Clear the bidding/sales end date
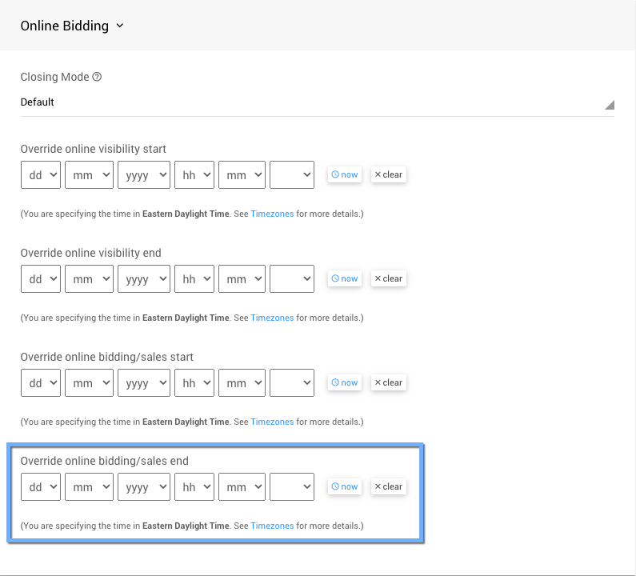 tap(389, 486)
